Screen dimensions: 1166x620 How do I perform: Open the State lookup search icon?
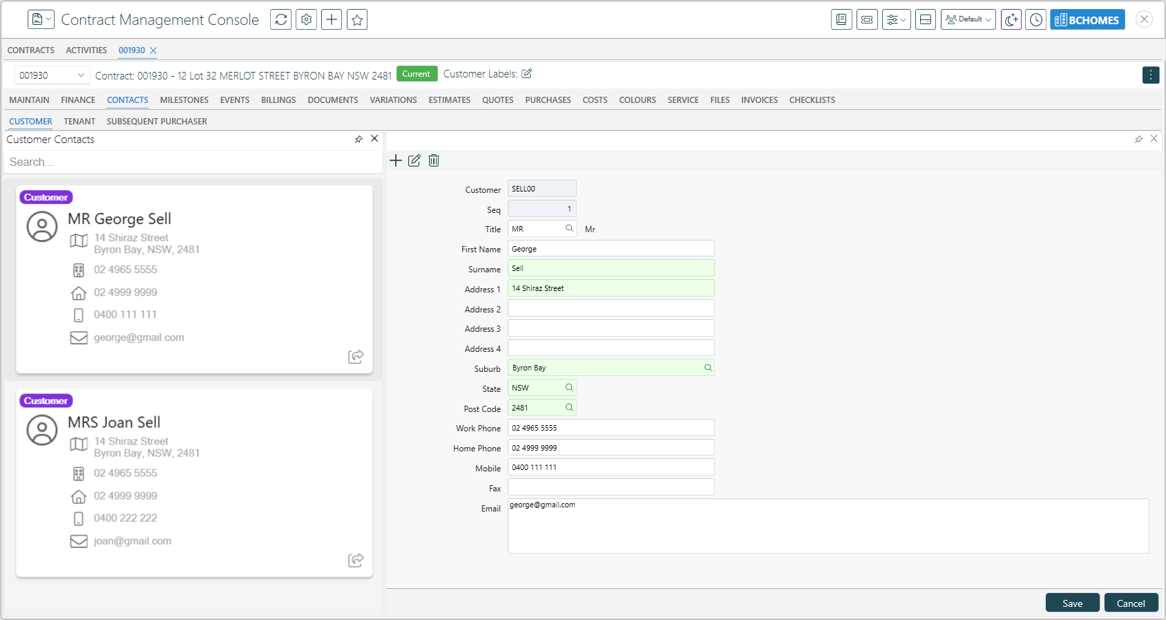[x=569, y=388]
